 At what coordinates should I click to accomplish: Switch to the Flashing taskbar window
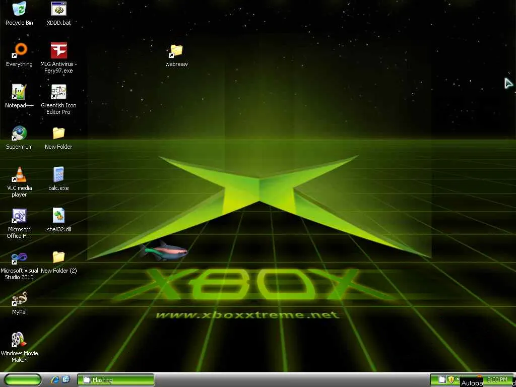coord(116,380)
